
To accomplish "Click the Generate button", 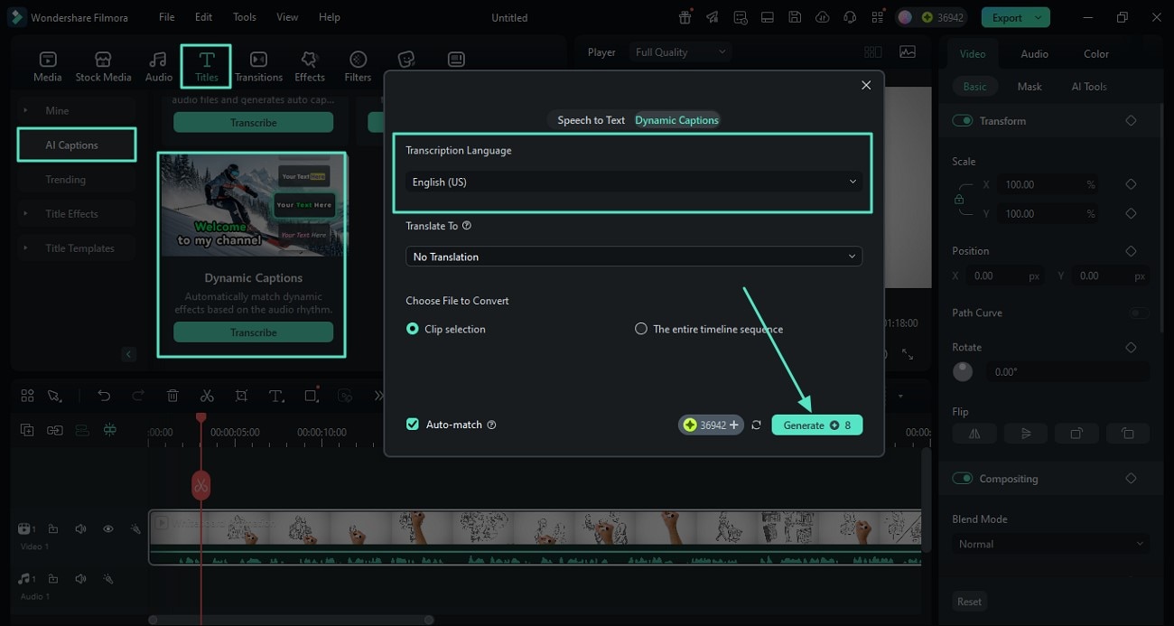I will click(x=817, y=425).
